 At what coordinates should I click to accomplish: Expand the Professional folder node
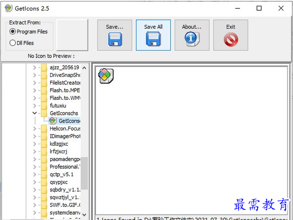point(35,167)
